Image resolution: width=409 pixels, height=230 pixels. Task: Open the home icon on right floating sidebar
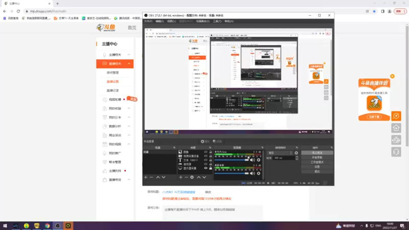click(x=396, y=128)
